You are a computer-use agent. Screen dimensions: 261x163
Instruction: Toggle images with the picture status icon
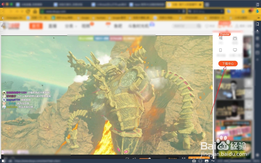tap(206, 161)
